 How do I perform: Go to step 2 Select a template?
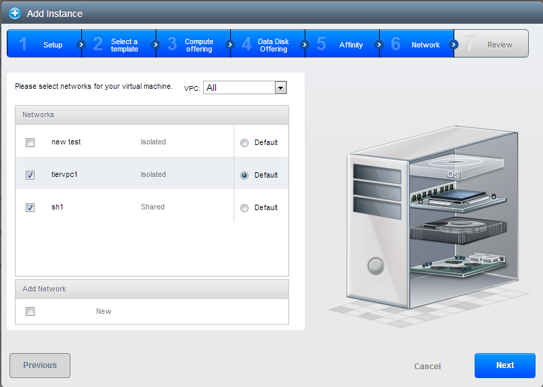pyautogui.click(x=118, y=43)
